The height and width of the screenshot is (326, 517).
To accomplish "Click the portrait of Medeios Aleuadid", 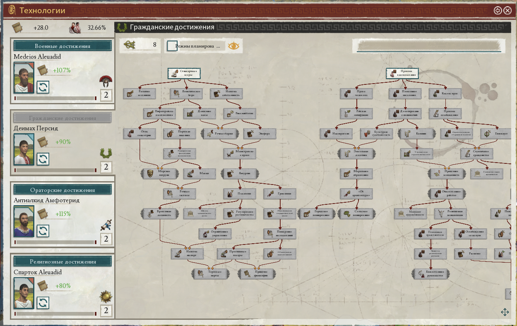I will (24, 78).
